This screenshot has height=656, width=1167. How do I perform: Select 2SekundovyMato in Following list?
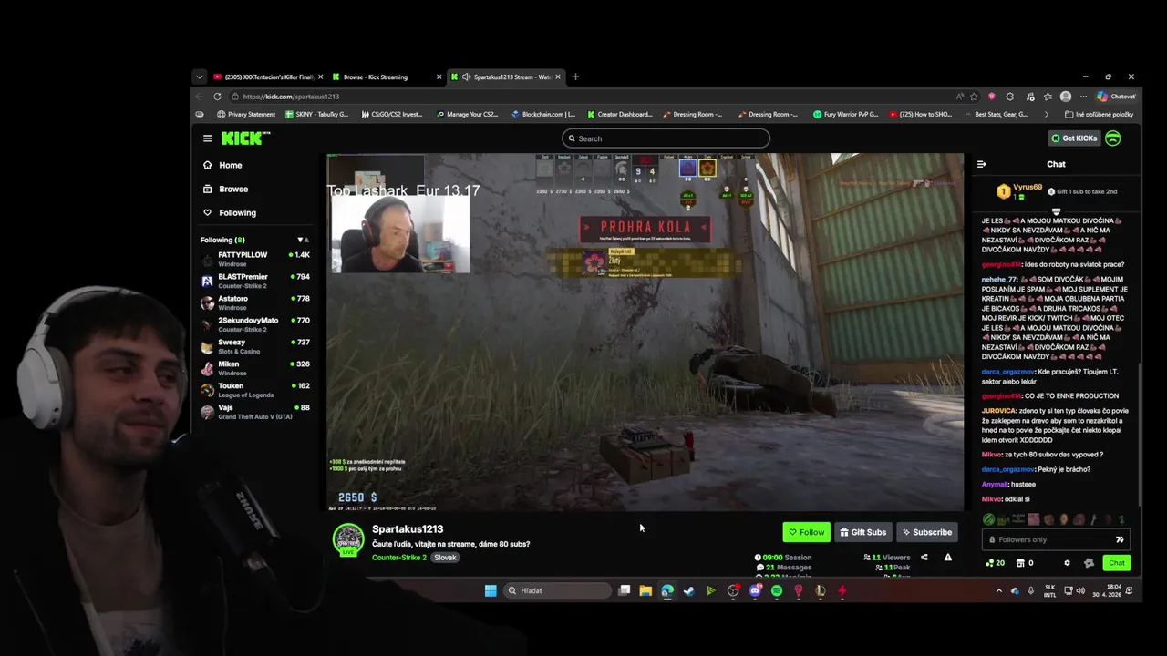pyautogui.click(x=255, y=324)
